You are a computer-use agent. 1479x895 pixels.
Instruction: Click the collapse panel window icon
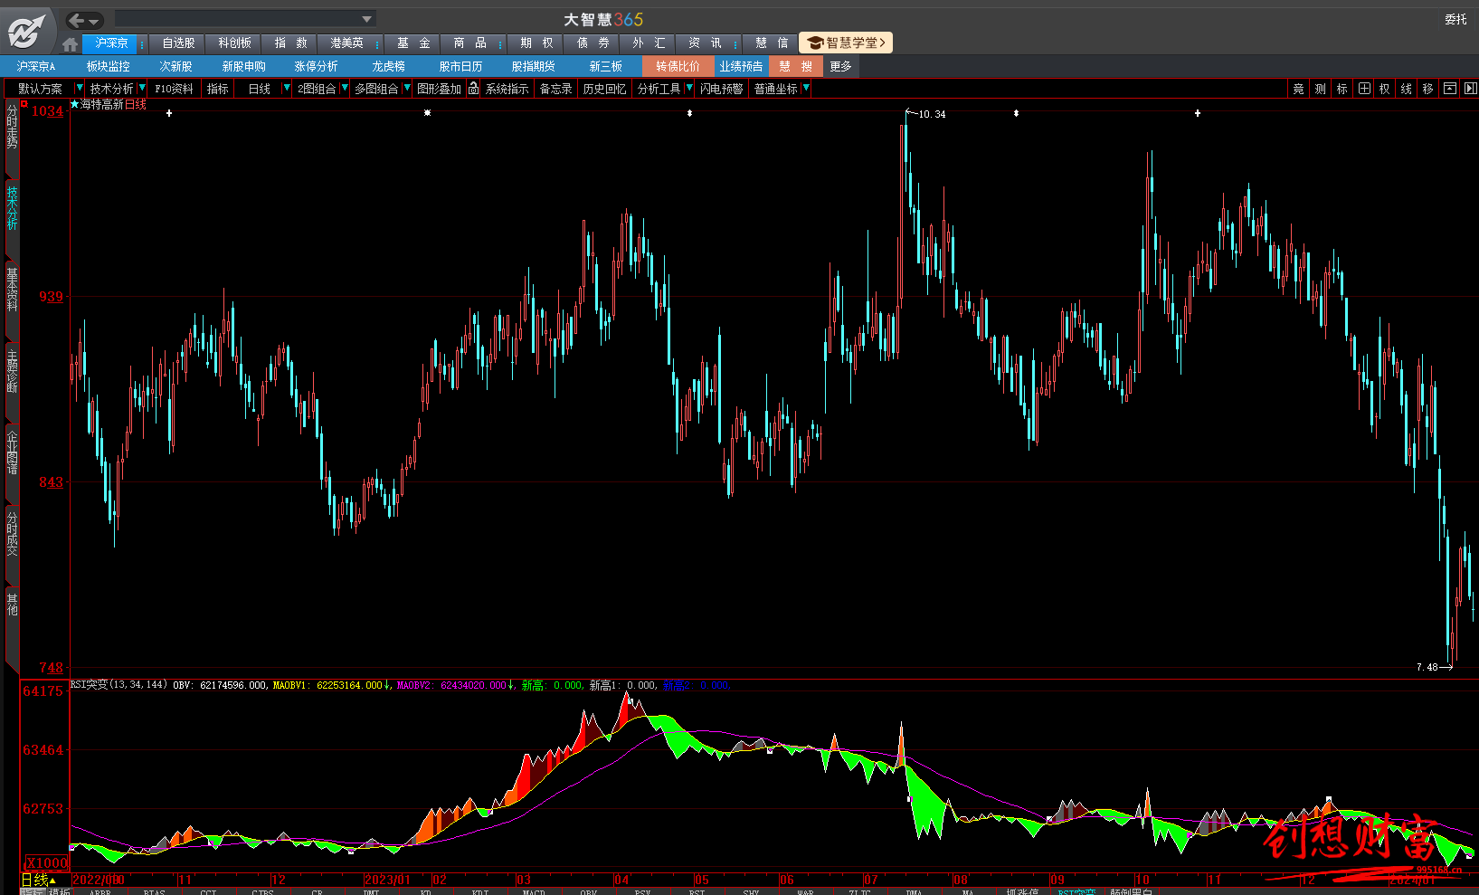[x=1450, y=89]
